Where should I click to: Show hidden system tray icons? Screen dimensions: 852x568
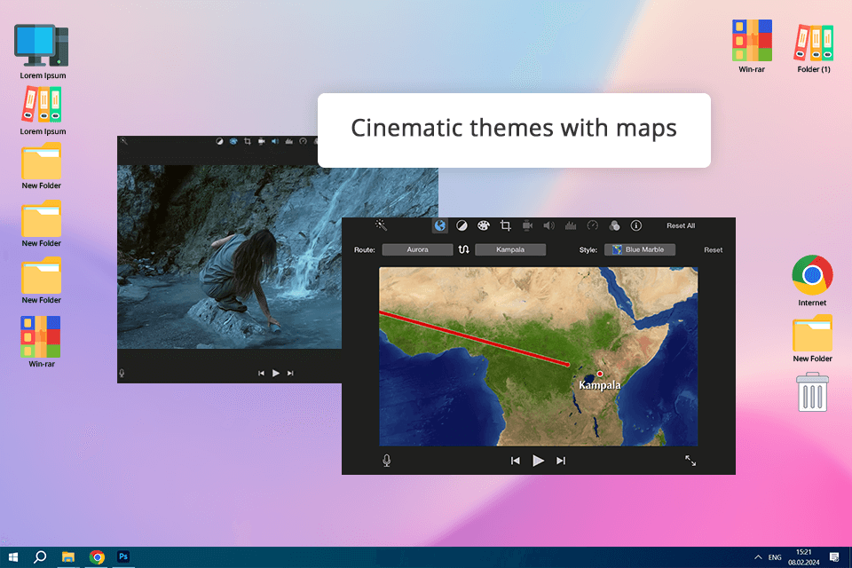[x=758, y=557]
